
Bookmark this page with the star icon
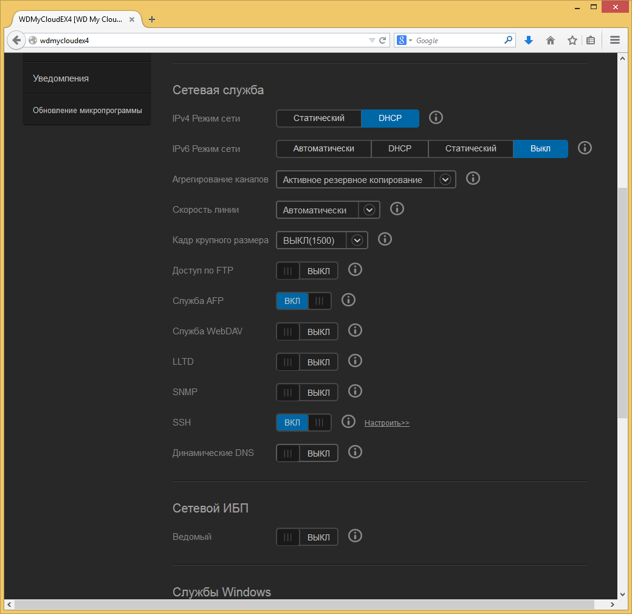[x=572, y=40]
